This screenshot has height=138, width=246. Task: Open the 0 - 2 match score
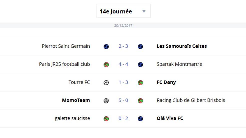(123, 118)
